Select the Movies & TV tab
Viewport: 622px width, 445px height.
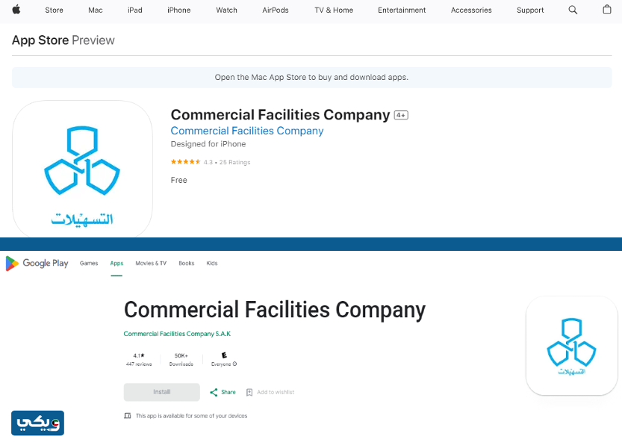tap(151, 264)
